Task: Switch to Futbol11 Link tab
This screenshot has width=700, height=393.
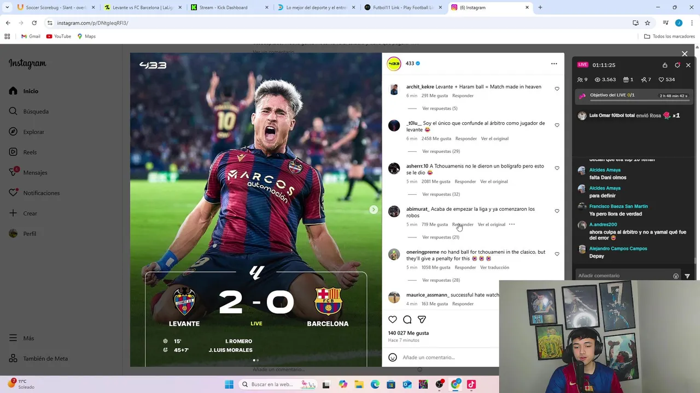Action: pyautogui.click(x=404, y=8)
